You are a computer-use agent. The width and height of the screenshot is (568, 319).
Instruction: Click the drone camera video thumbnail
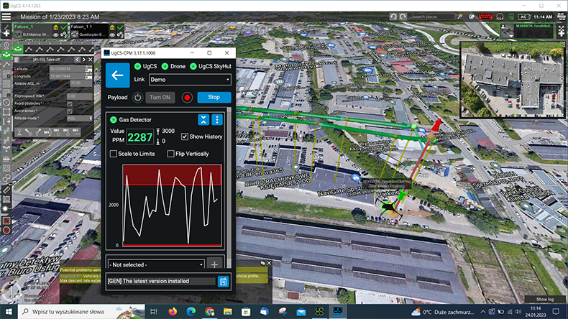pos(510,78)
